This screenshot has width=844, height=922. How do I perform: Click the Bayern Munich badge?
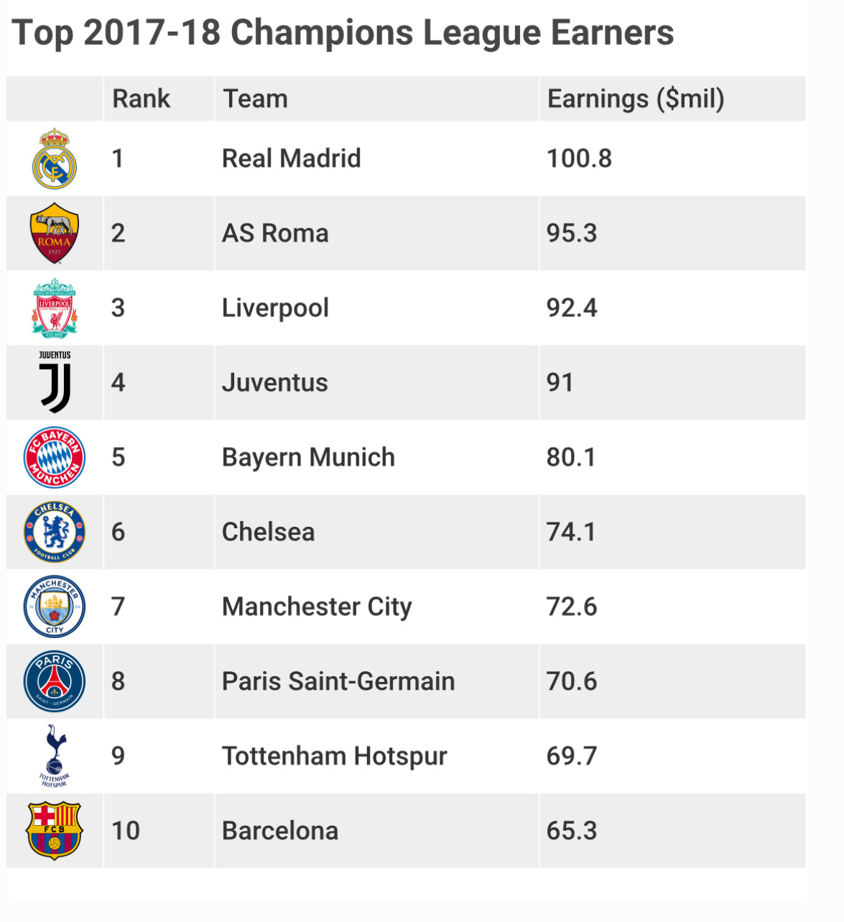point(55,458)
